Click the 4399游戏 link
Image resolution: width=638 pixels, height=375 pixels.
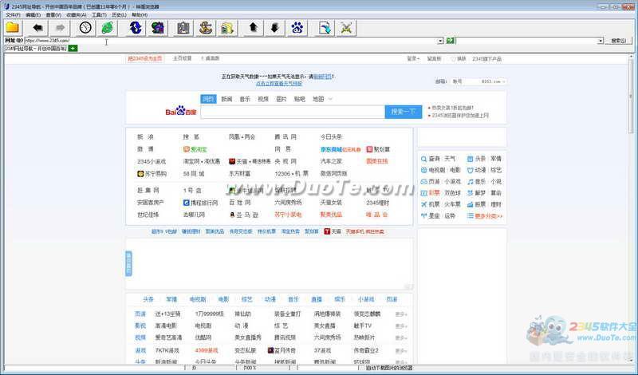[207, 350]
